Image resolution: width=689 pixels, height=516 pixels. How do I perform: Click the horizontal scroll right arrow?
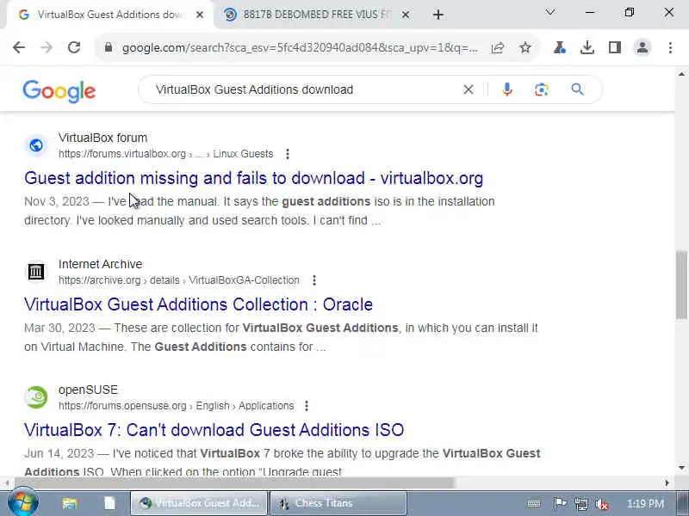[667, 483]
